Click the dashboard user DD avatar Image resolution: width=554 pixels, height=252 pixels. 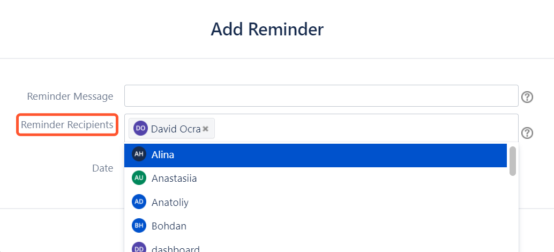pyautogui.click(x=139, y=248)
